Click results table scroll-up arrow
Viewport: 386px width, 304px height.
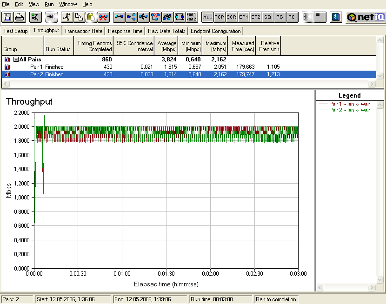(x=379, y=40)
